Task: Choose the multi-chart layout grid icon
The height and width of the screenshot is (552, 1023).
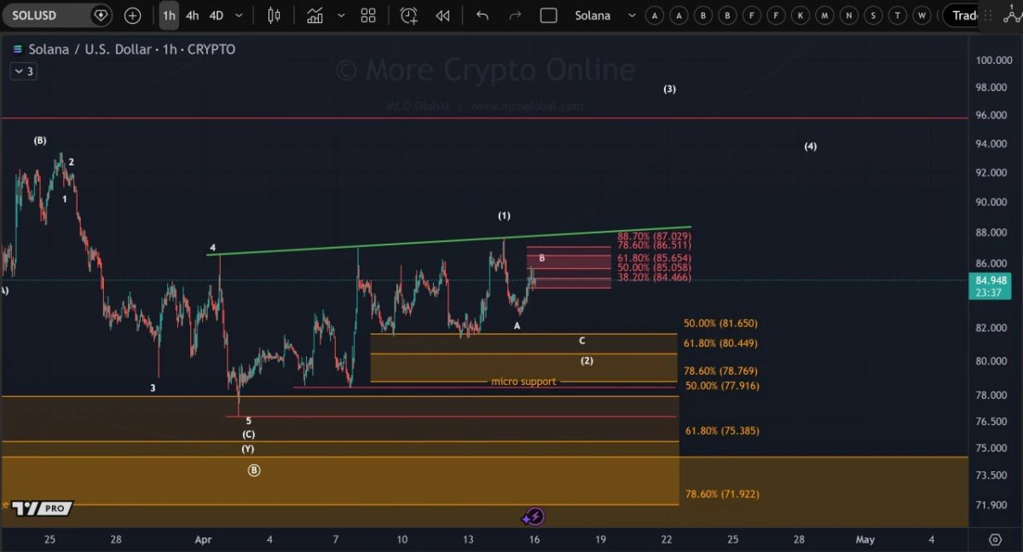Action: (367, 14)
